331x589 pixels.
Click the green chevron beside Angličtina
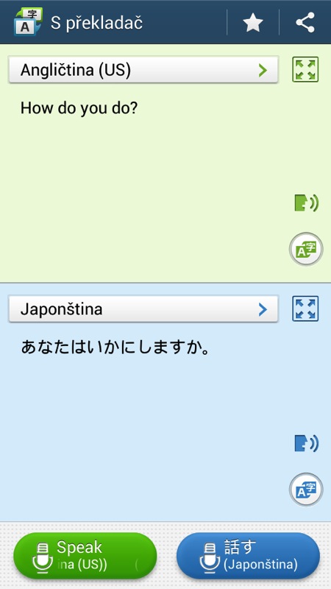[263, 70]
